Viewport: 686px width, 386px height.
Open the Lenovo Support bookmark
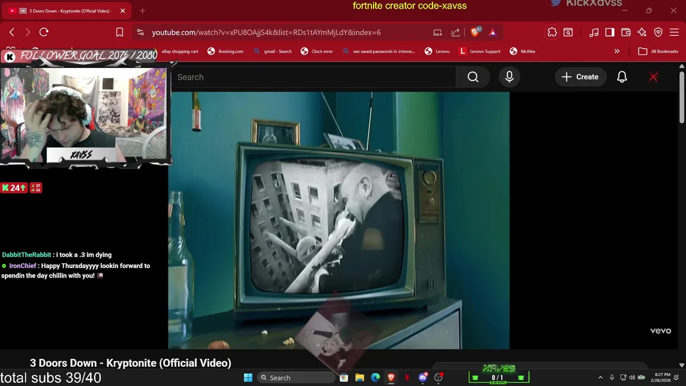[x=480, y=51]
